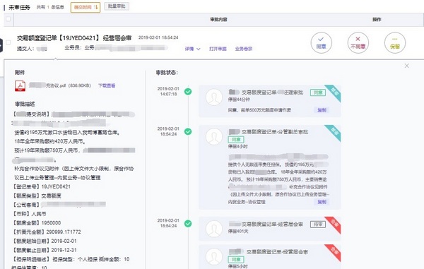Screen dimensions: 424x269
Task: Click 下载查看 link for PDF attachment
Action: tap(107, 85)
